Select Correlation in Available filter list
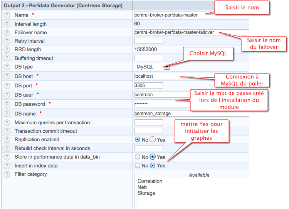This screenshot has height=209, width=289. (150, 181)
